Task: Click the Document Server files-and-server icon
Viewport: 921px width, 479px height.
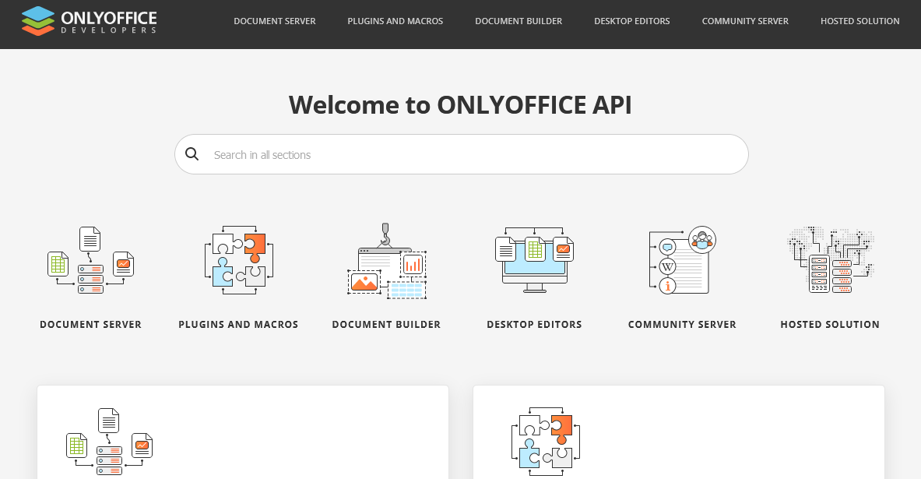Action: (x=90, y=260)
